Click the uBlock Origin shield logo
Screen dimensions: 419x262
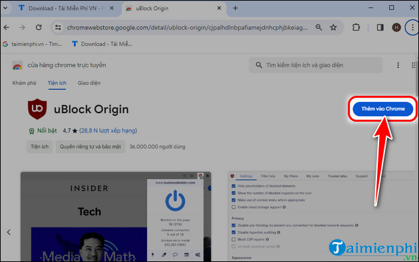(x=37, y=109)
